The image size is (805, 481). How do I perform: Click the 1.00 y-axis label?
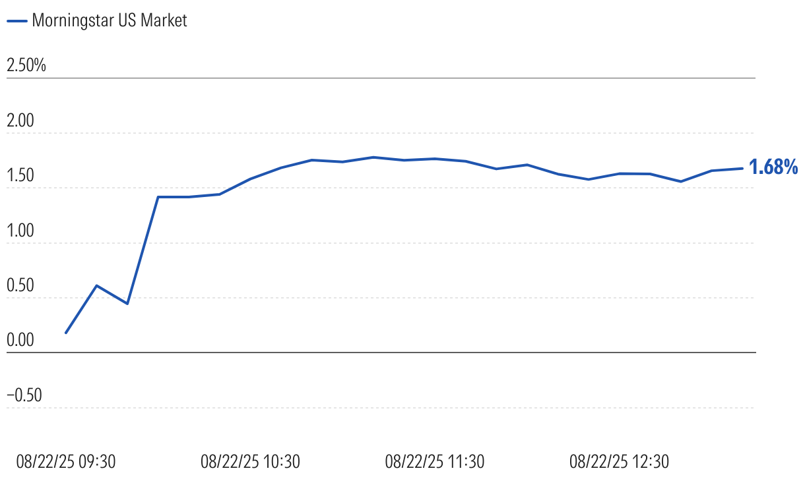[x=21, y=231]
